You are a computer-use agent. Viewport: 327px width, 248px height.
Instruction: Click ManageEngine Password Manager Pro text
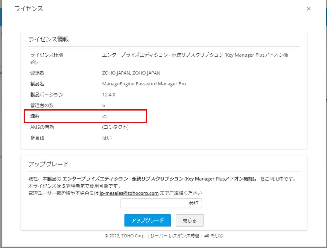144,84
